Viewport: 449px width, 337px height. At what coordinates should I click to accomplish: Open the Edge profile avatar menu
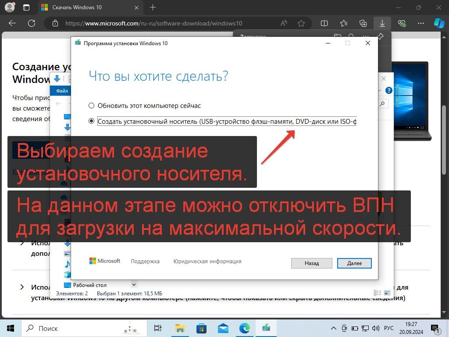point(10,7)
